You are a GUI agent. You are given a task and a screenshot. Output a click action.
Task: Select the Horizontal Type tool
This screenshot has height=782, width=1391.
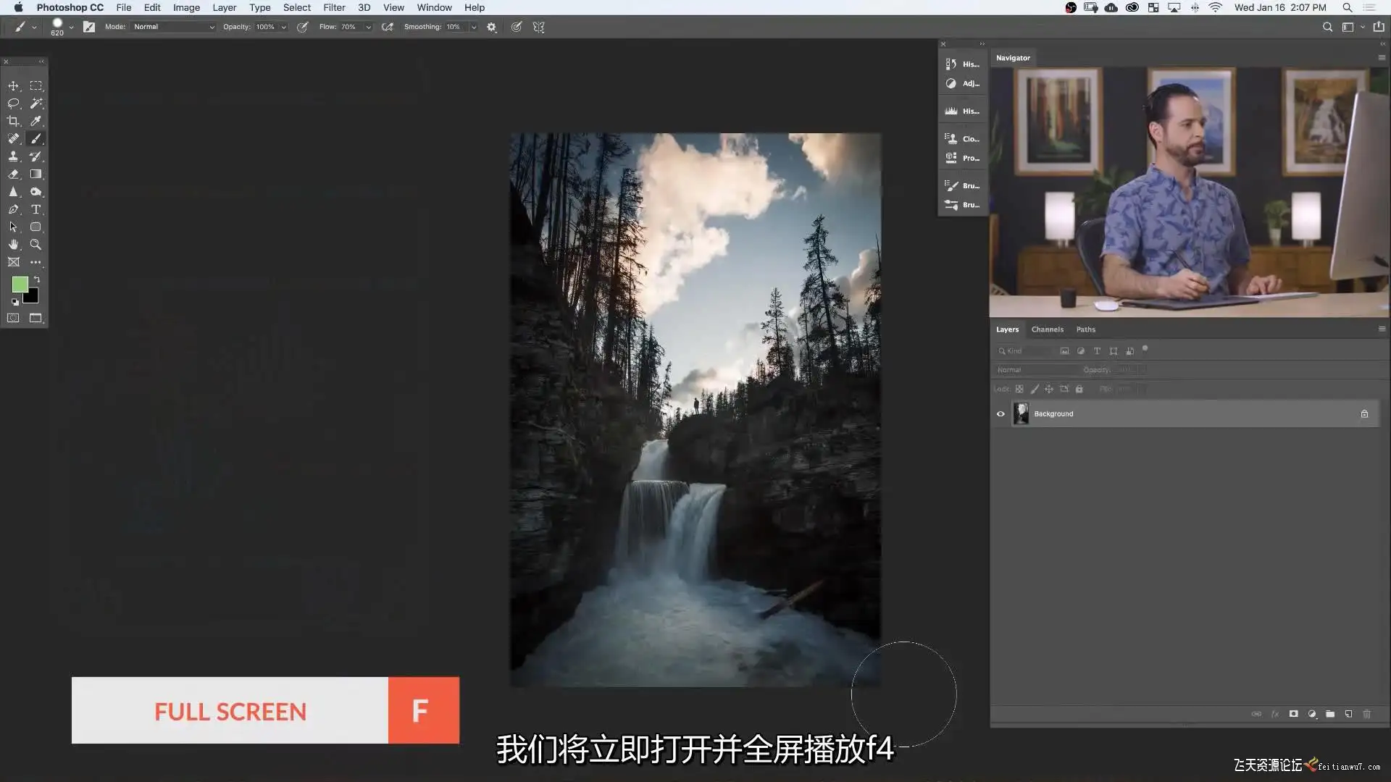(x=35, y=209)
